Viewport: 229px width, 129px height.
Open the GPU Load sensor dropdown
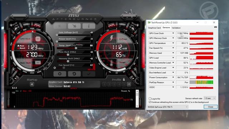pos(173,58)
